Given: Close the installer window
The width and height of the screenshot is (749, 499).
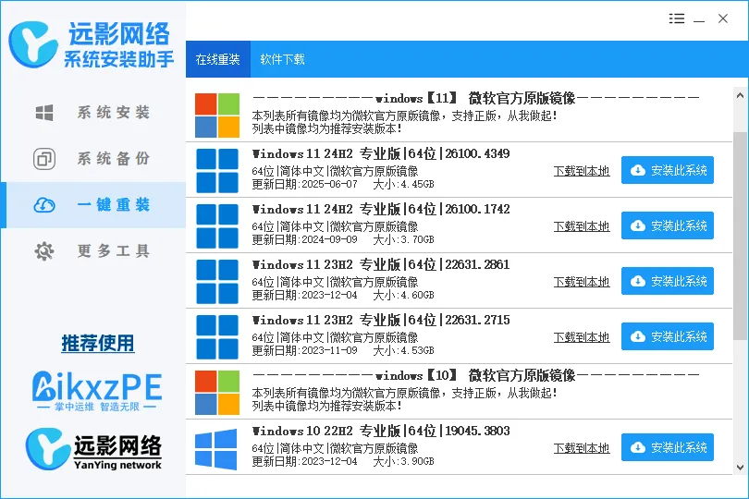Looking at the screenshot, I should (x=723, y=18).
